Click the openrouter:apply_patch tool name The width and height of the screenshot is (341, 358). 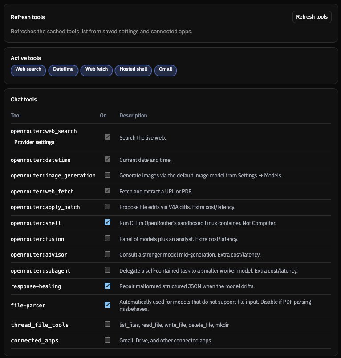45,207
